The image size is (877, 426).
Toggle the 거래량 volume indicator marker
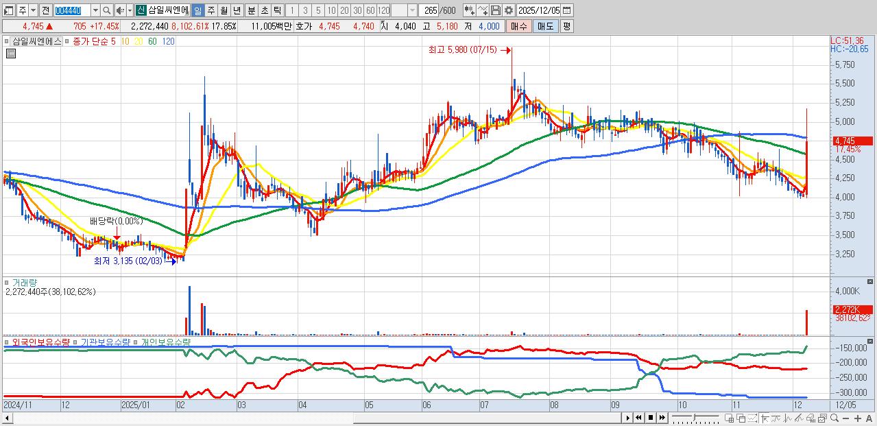click(x=8, y=282)
